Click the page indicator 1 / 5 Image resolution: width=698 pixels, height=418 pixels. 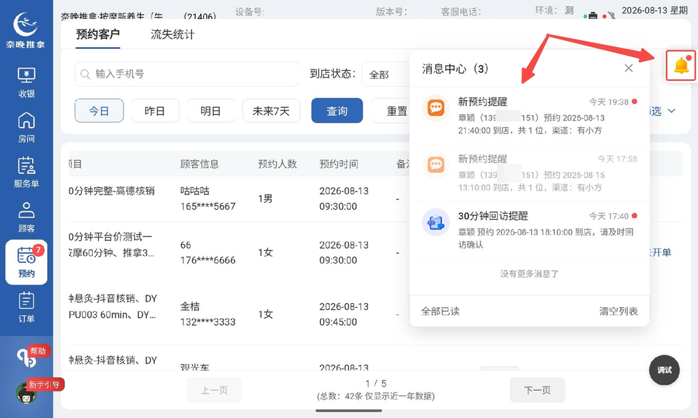click(376, 383)
